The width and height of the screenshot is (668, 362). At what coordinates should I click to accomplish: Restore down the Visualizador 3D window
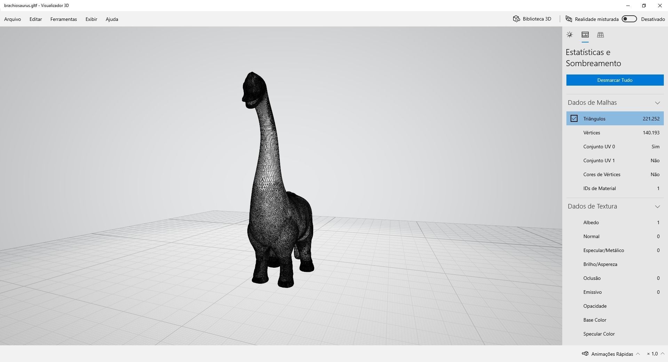click(644, 6)
